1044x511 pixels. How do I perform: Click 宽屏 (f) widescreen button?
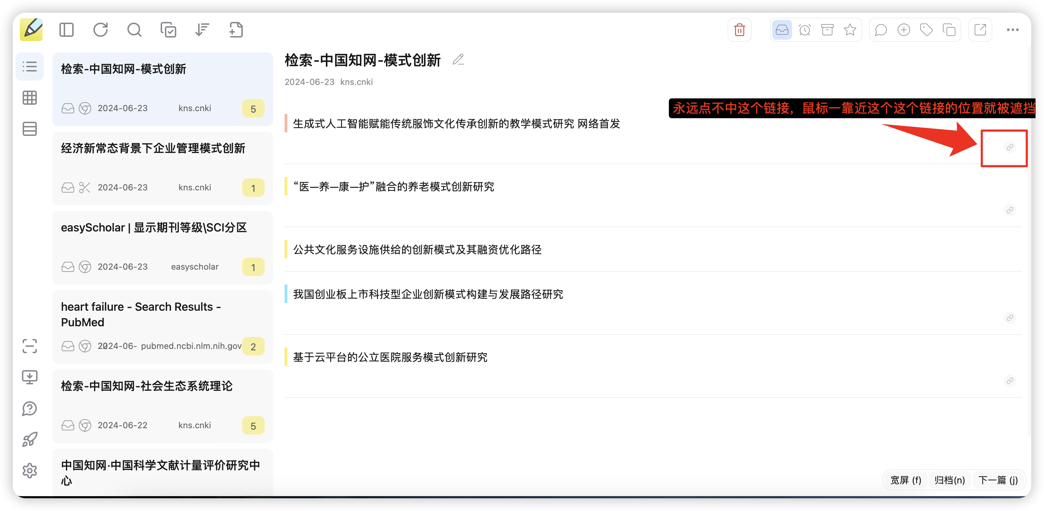click(x=906, y=480)
